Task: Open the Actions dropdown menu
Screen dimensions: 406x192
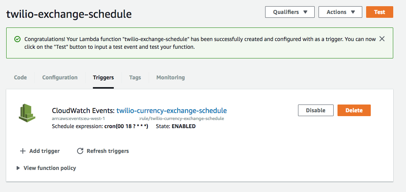Action: pyautogui.click(x=340, y=12)
